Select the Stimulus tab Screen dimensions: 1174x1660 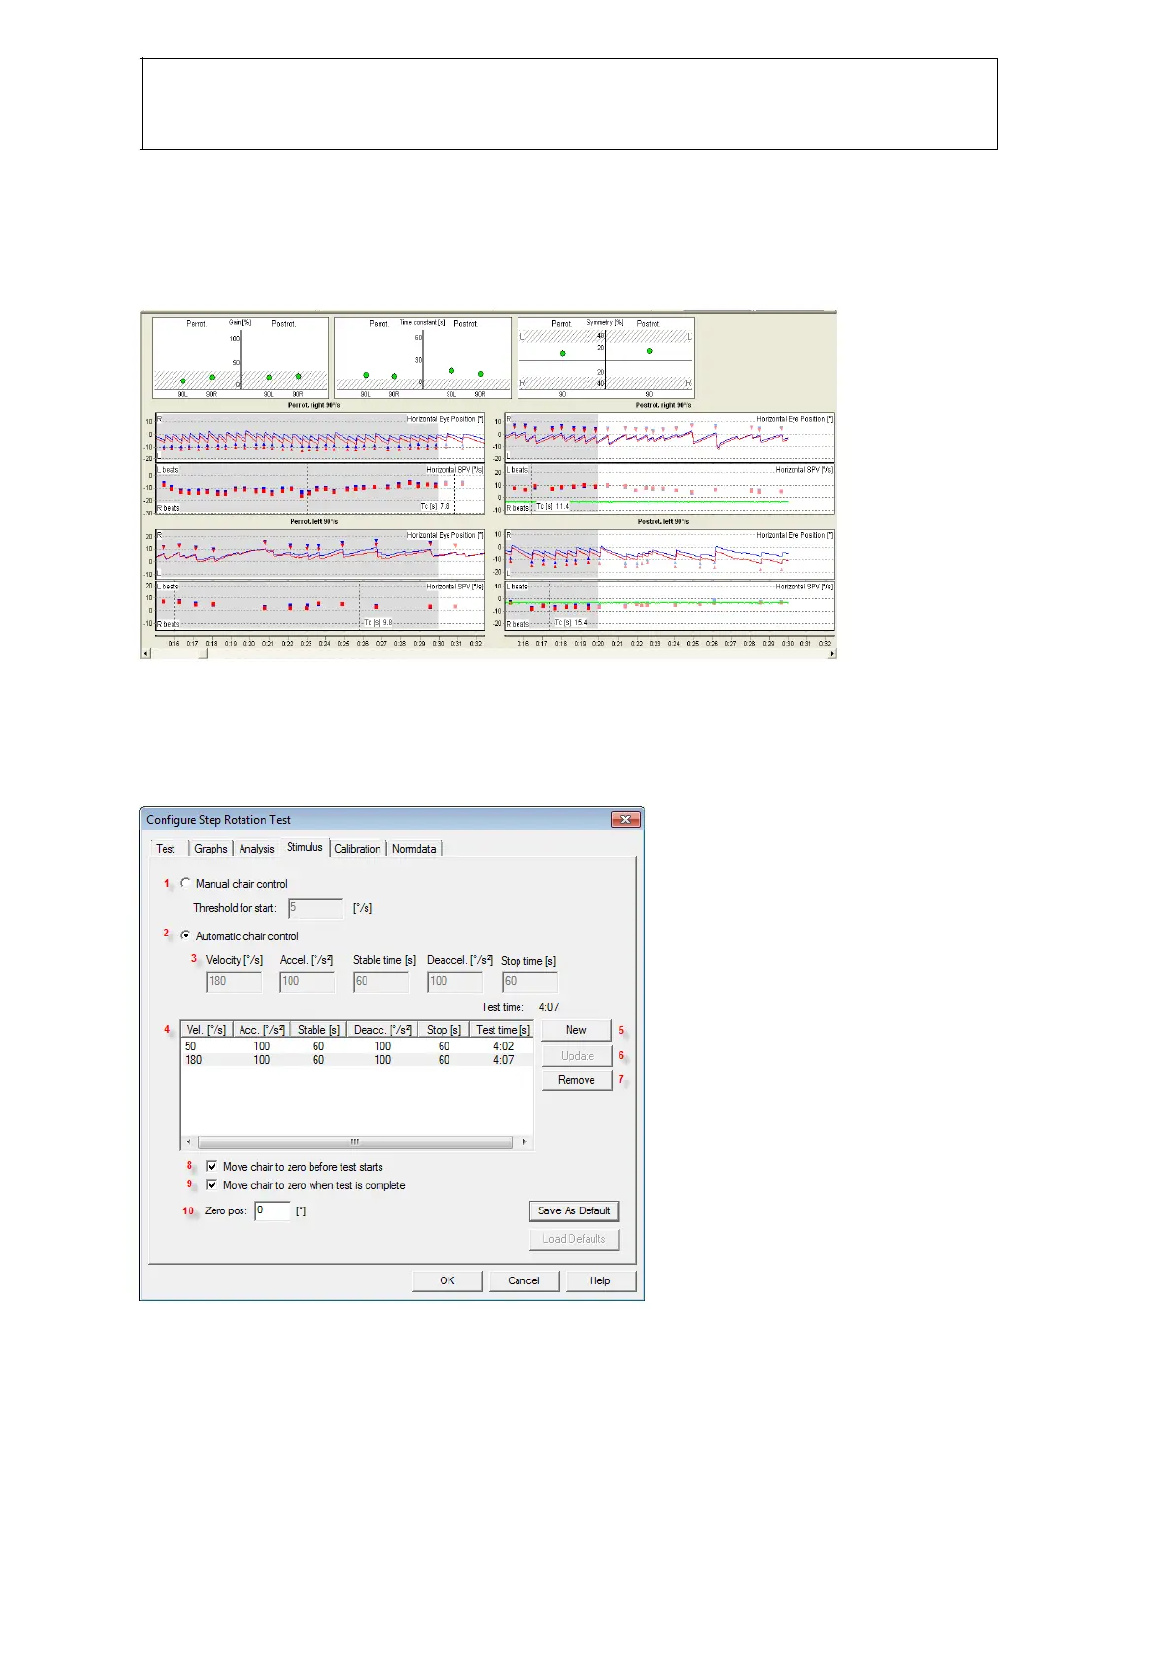click(x=305, y=847)
